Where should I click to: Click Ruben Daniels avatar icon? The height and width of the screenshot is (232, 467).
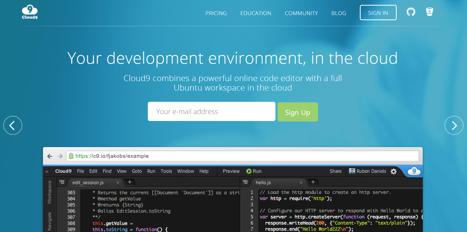352,171
